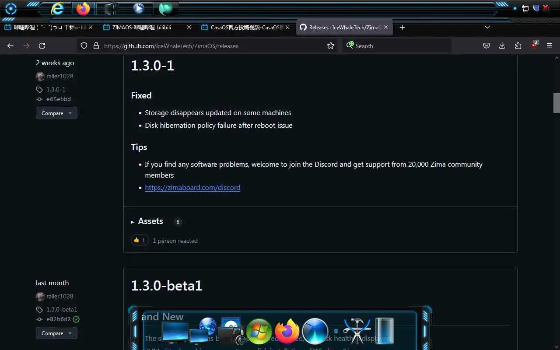
Task: Click the "Storage disappears updated" bullet
Action: tap(218, 112)
